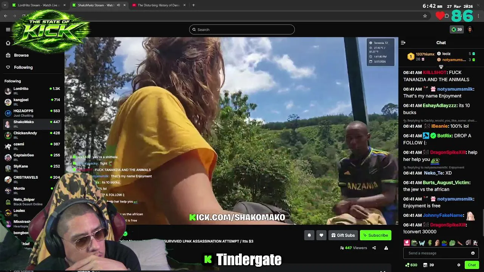Image resolution: width=484 pixels, height=272 pixels.
Task: Click the ShakoMako video player
Action: [231, 131]
